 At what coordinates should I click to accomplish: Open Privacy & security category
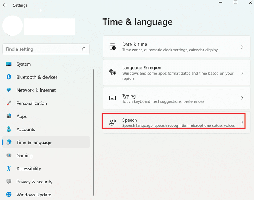click(x=46, y=182)
